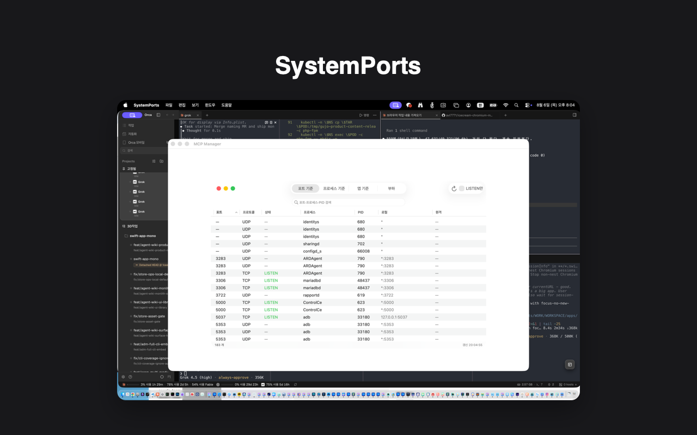Open Orca settings gear at sidebar bottom
This screenshot has height=435, width=697.
coord(123,376)
